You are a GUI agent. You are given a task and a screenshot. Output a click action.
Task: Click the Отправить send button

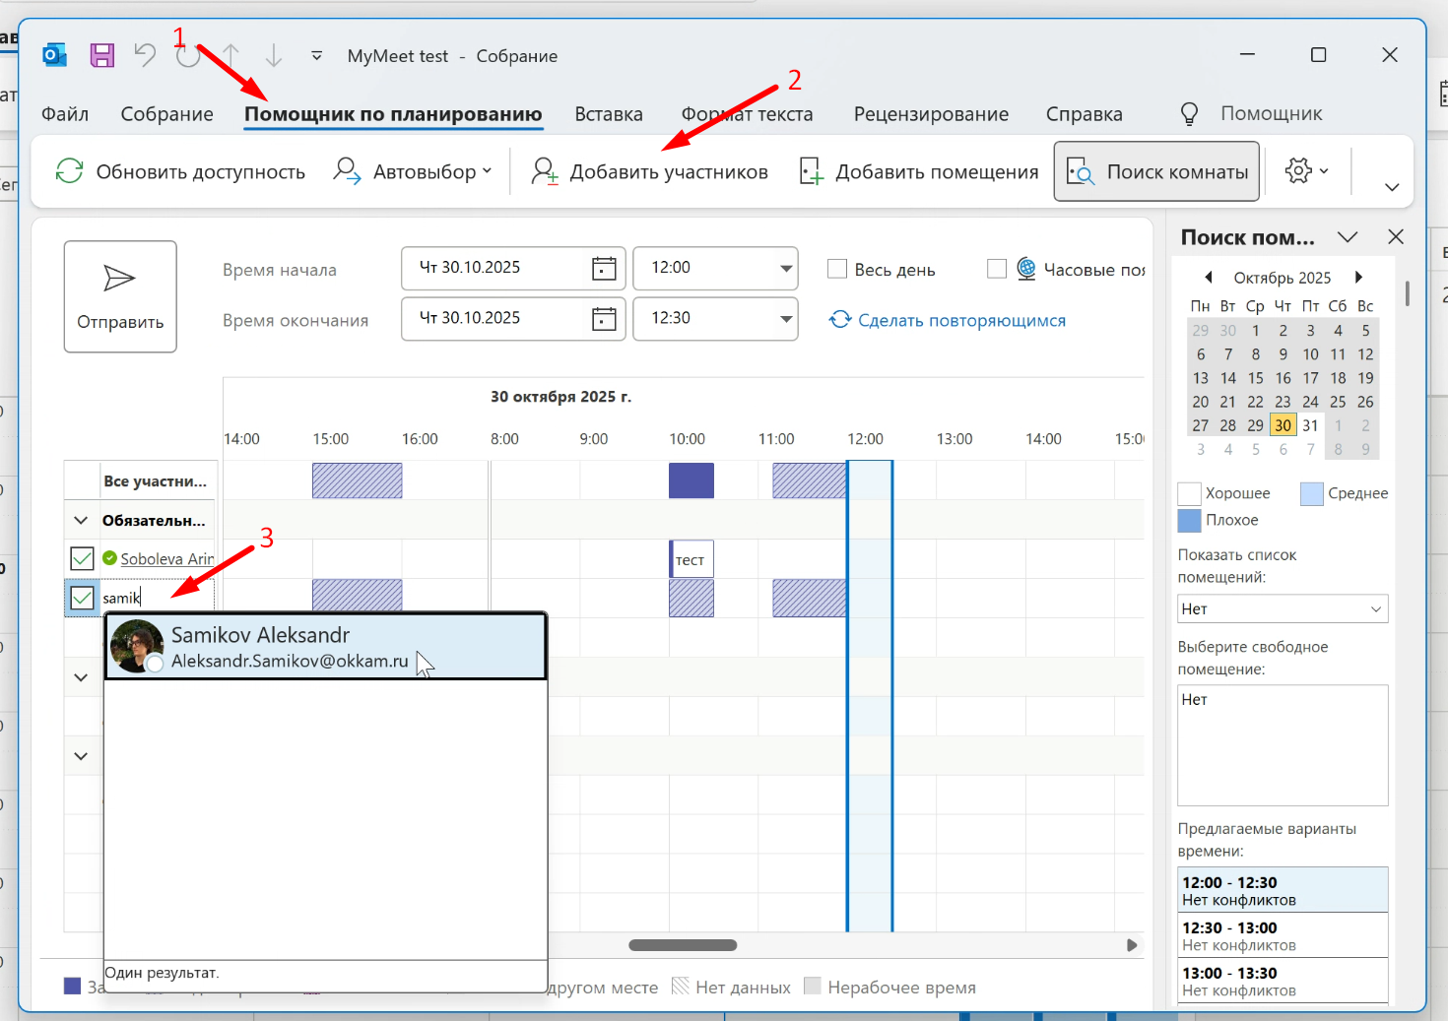(120, 296)
